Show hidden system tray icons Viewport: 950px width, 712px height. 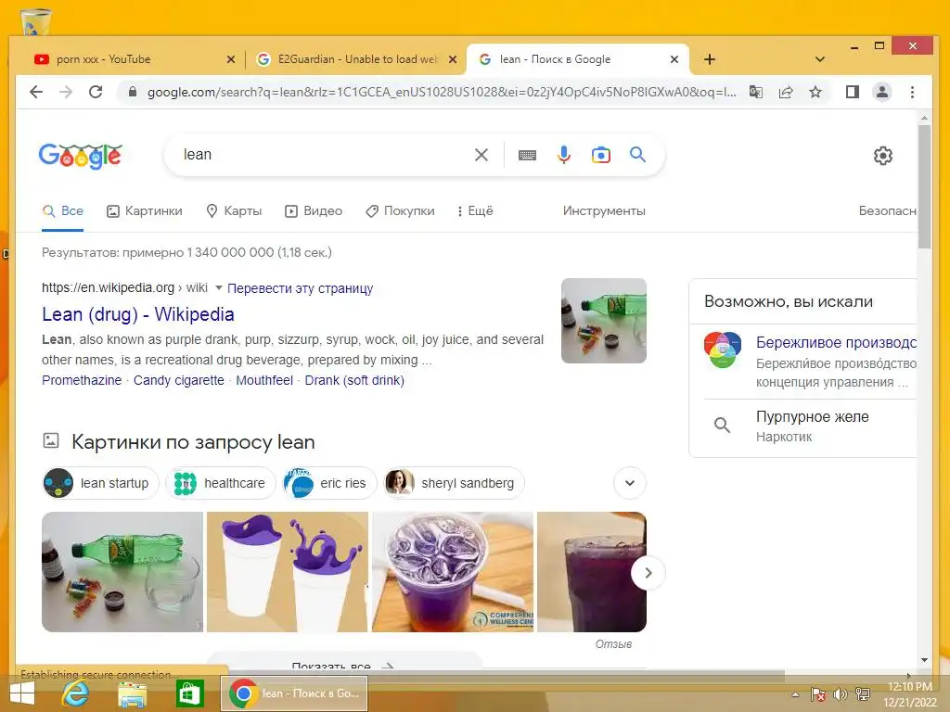coord(795,694)
